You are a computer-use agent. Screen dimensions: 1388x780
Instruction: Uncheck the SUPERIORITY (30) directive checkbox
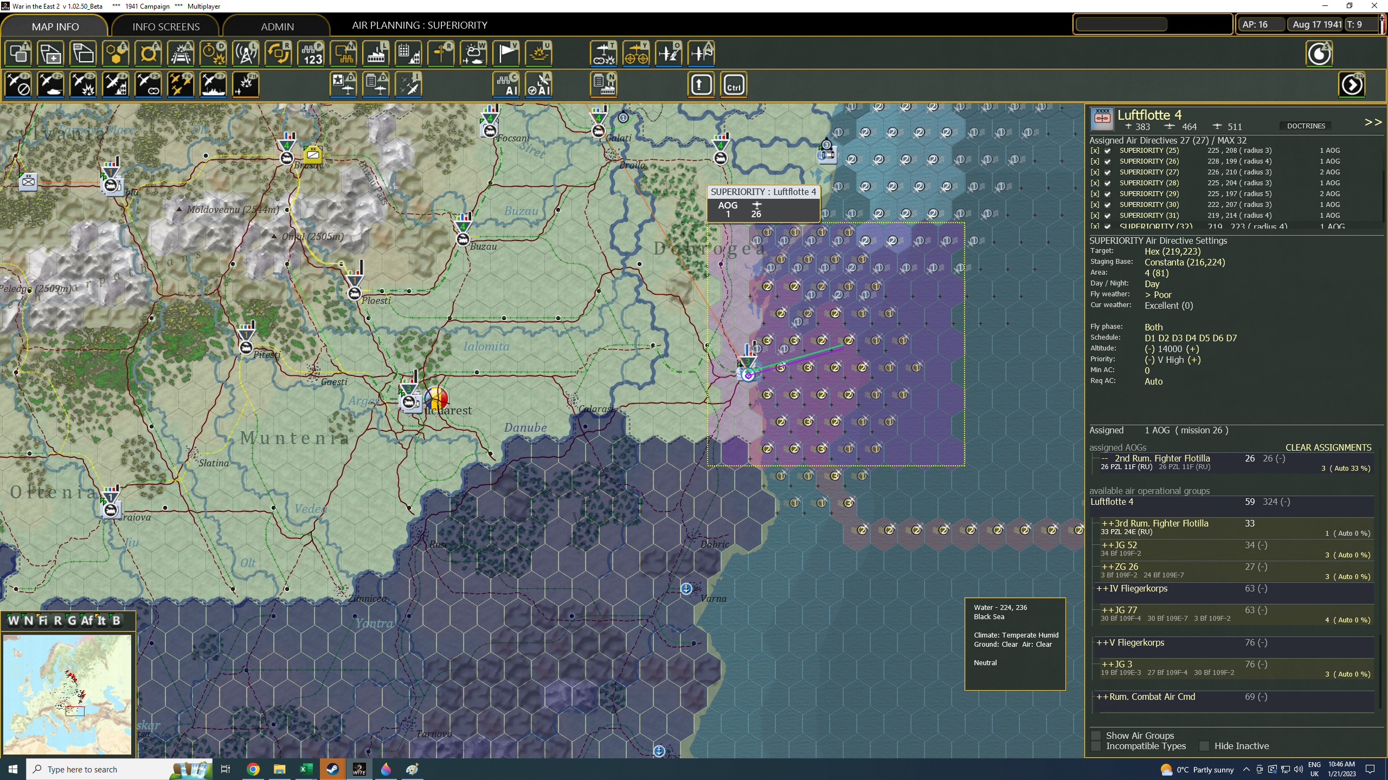(1108, 205)
